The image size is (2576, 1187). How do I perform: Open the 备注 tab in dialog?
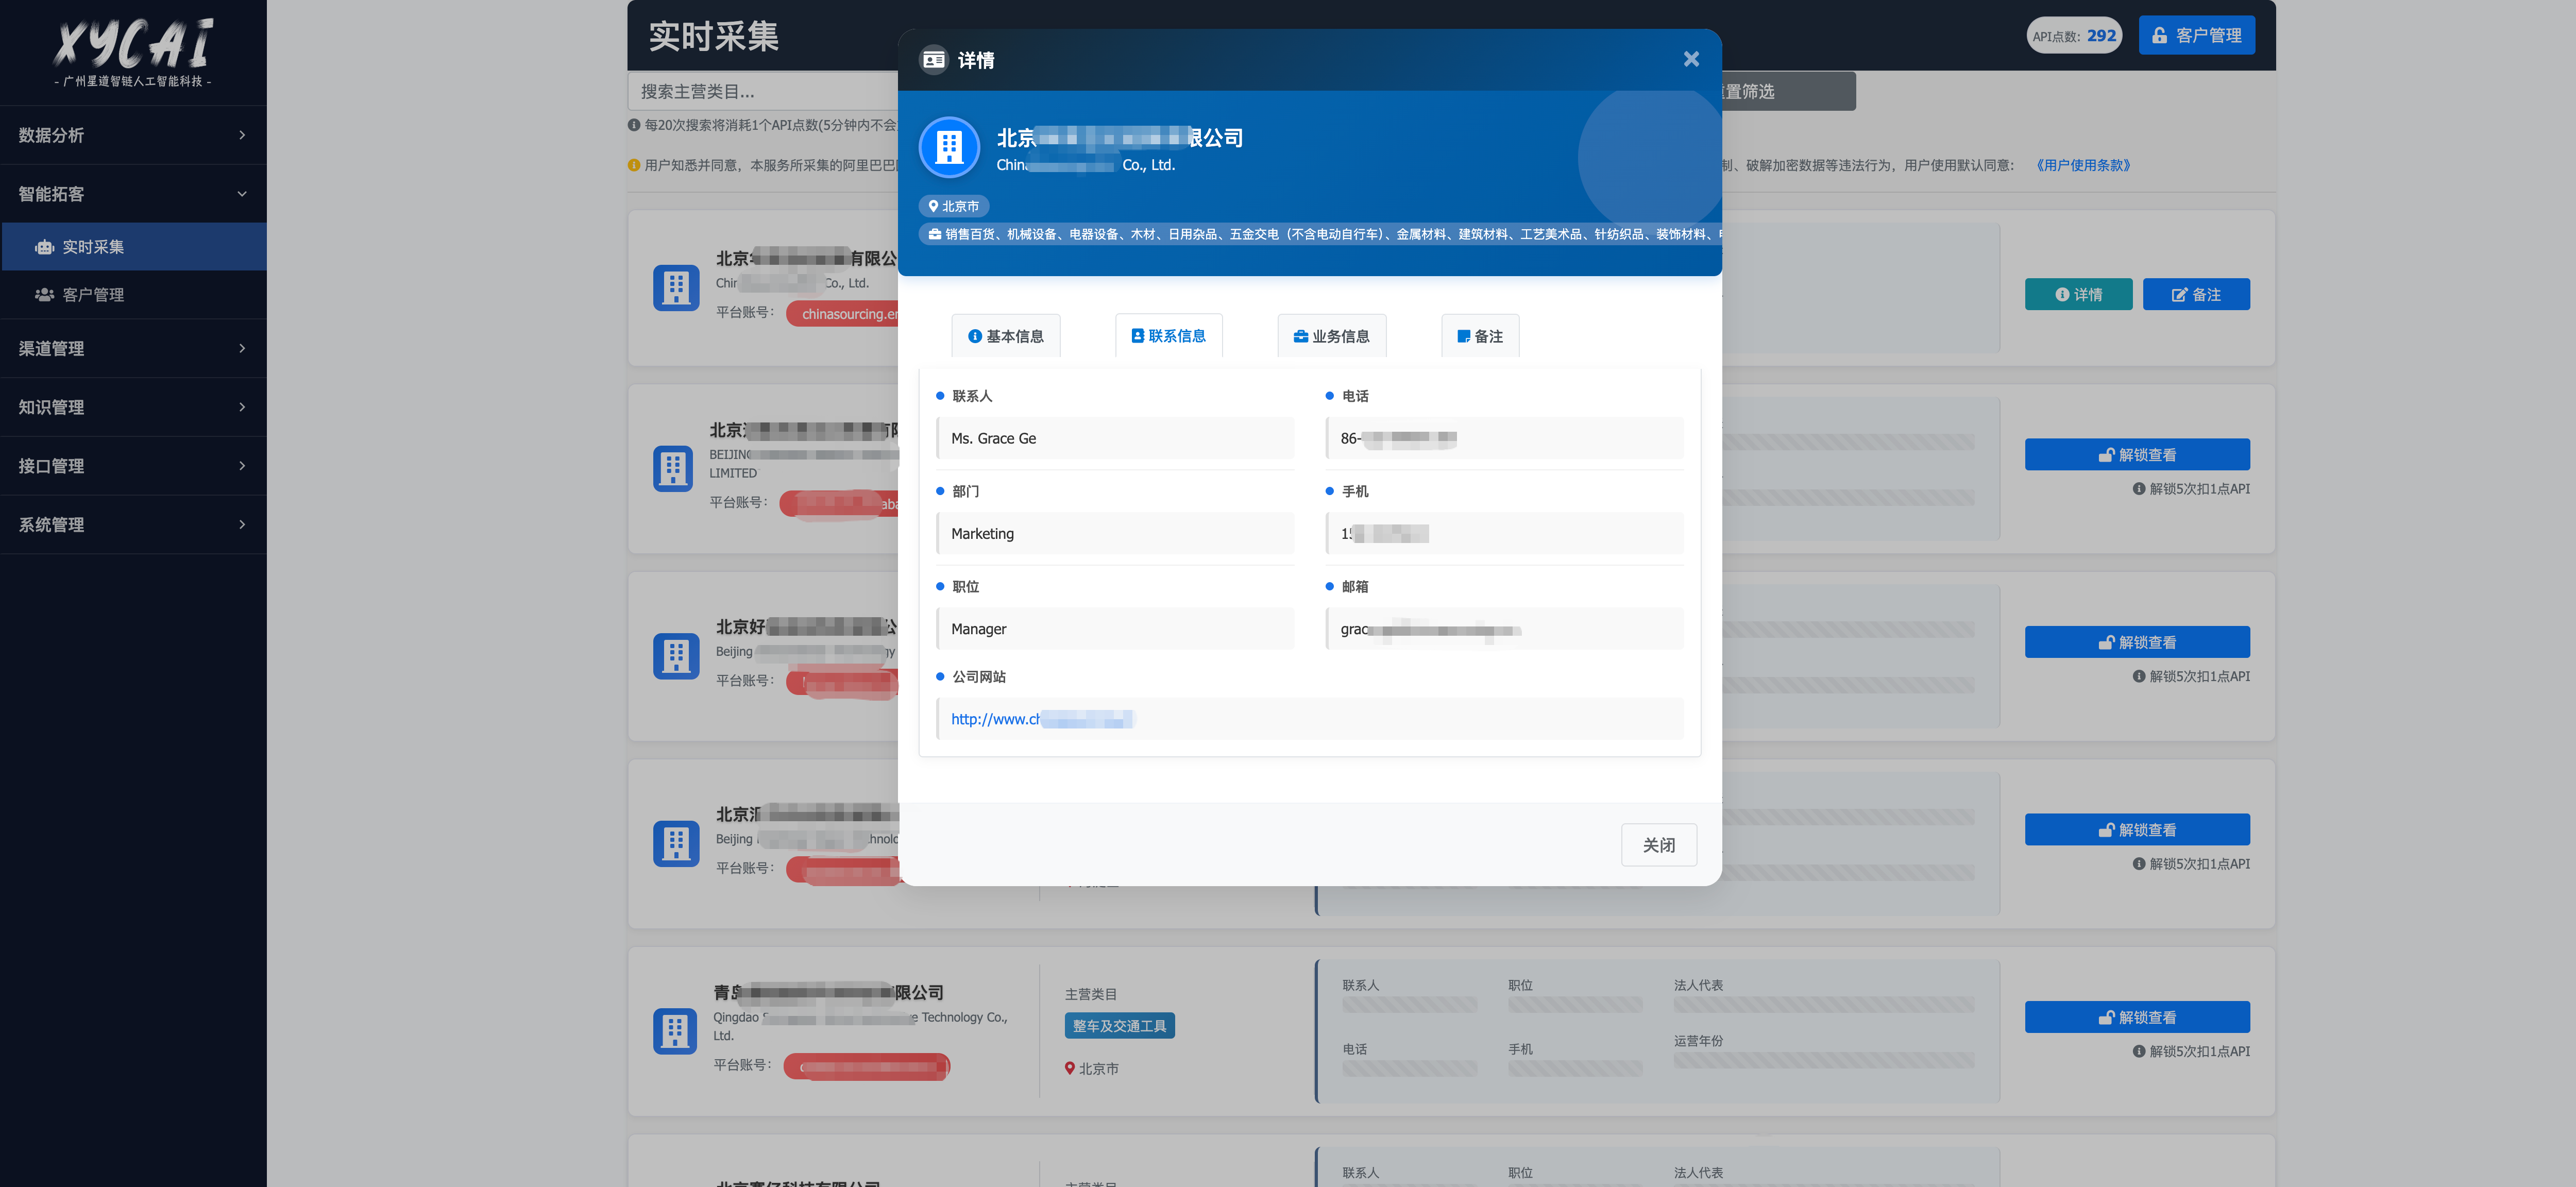click(x=1480, y=336)
